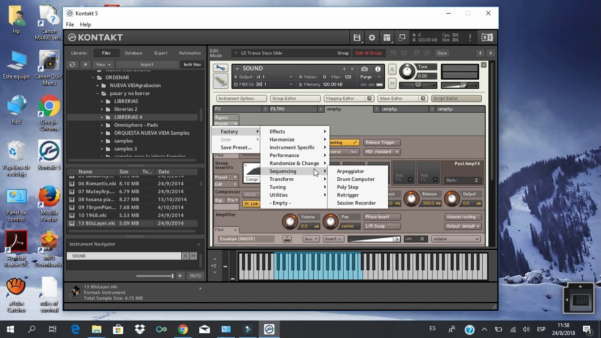Open the Script Editor
This screenshot has width=601, height=338.
(x=457, y=99)
